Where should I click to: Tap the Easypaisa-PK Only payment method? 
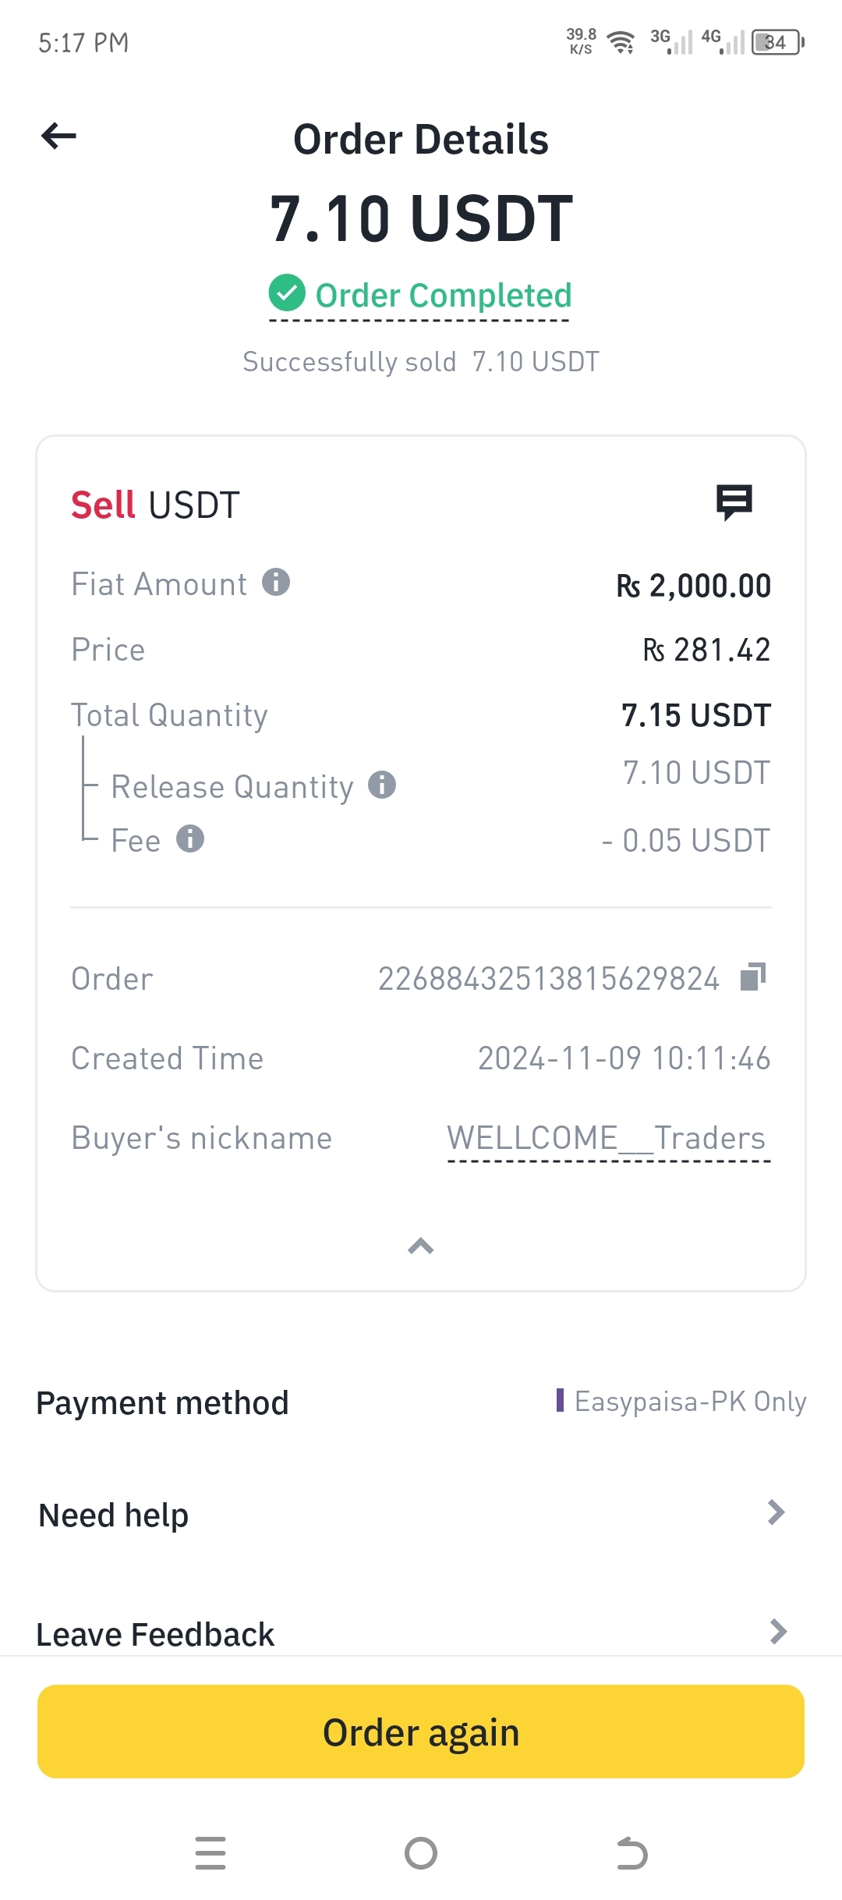(x=681, y=1402)
